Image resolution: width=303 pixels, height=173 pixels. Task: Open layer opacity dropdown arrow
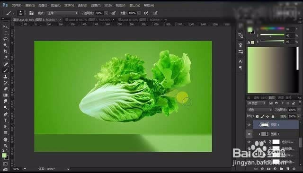(x=299, y=110)
